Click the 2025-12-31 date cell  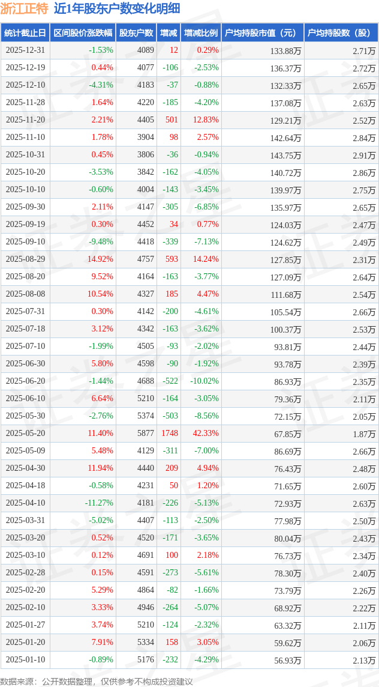(x=25, y=50)
